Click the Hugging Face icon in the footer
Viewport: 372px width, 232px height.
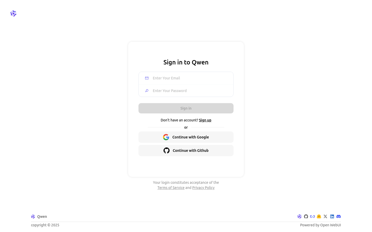click(319, 217)
